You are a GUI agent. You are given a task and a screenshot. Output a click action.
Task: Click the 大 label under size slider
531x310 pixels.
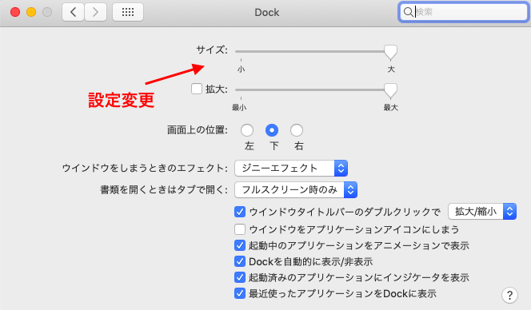[391, 70]
